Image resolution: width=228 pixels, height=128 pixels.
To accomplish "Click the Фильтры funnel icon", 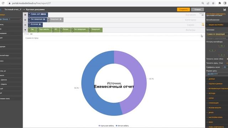I will pyautogui.click(x=25, y=30).
